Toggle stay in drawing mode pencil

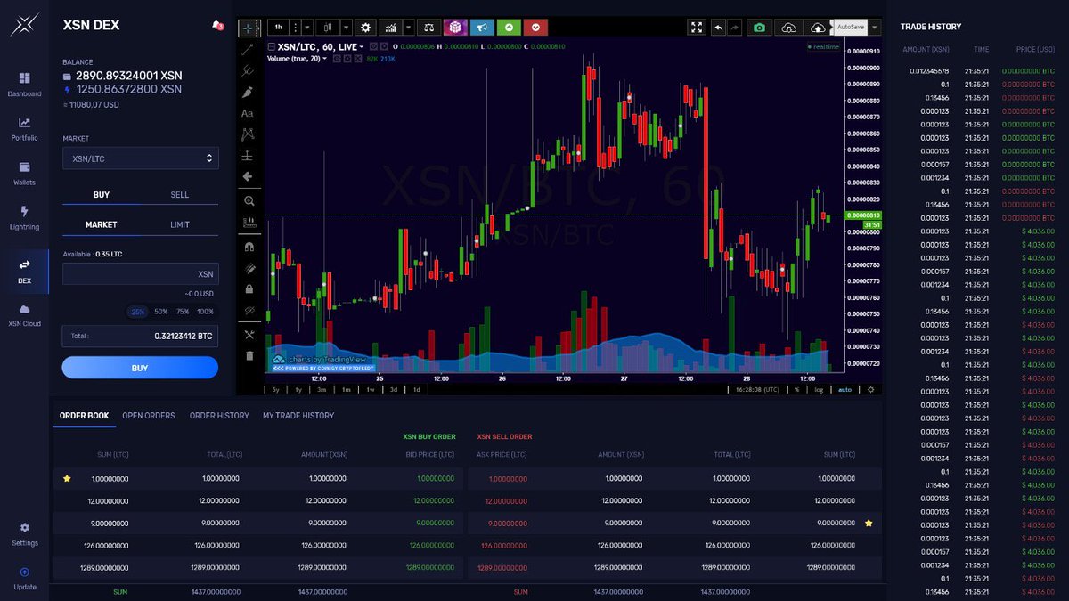[x=249, y=268]
